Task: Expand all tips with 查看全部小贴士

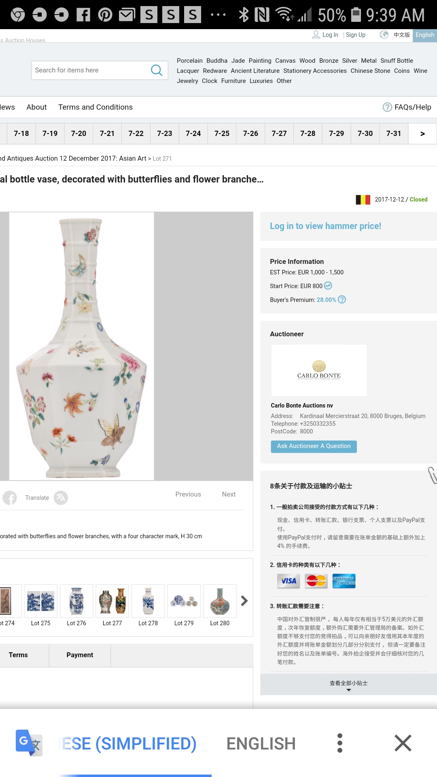Action: click(x=348, y=684)
